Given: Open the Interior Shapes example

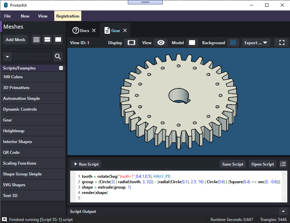Looking at the screenshot, I should pos(33,142).
